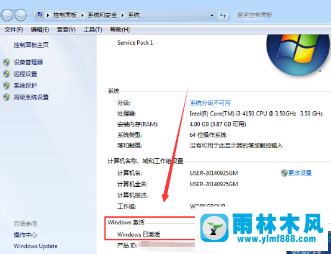Open recent pages dropdown next to Forward
The height and width of the screenshot is (254, 331).
pos(30,15)
